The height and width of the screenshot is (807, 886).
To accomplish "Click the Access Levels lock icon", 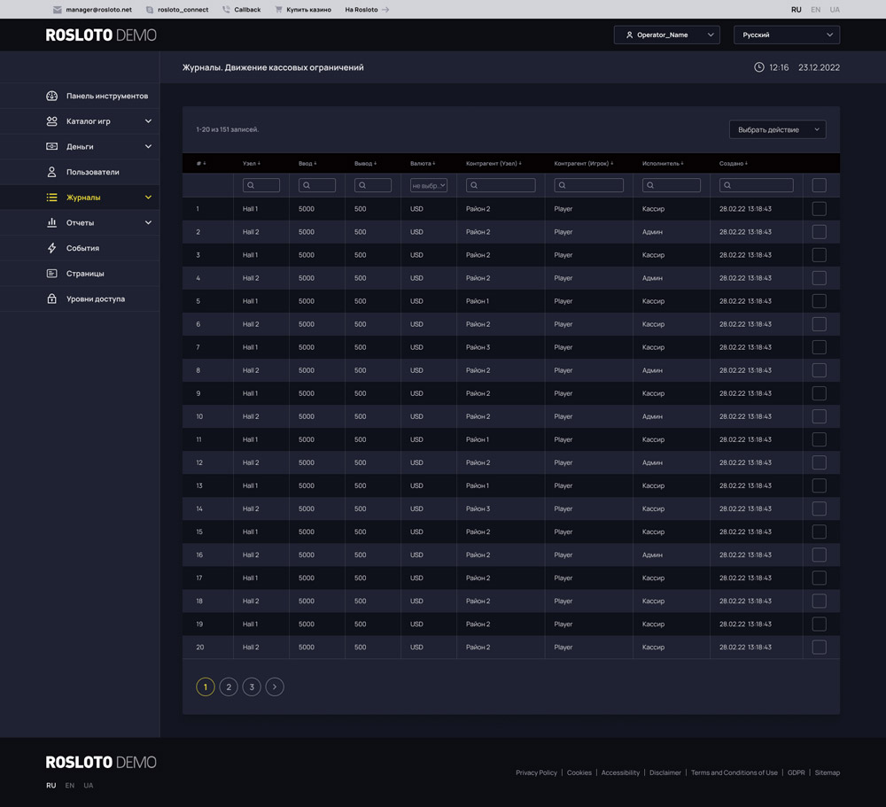I will [51, 299].
